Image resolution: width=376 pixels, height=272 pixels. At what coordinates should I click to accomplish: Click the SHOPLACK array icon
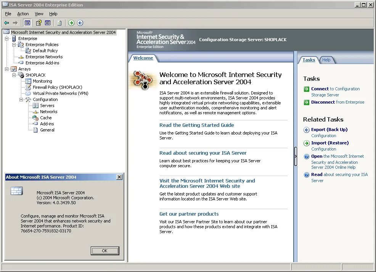pyautogui.click(x=21, y=75)
